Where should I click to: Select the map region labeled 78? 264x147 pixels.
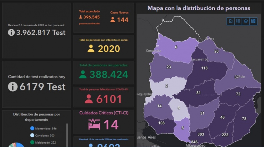coord(244,119)
